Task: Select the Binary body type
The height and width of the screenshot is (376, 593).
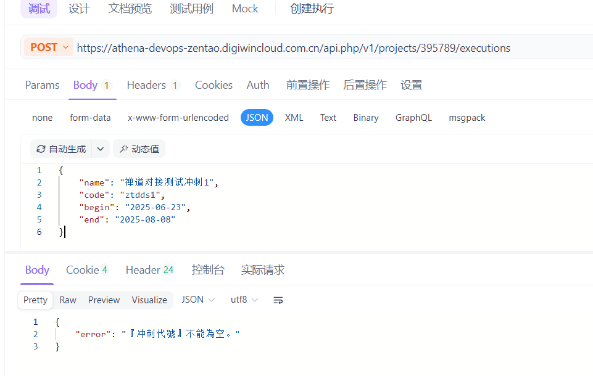Action: click(365, 117)
